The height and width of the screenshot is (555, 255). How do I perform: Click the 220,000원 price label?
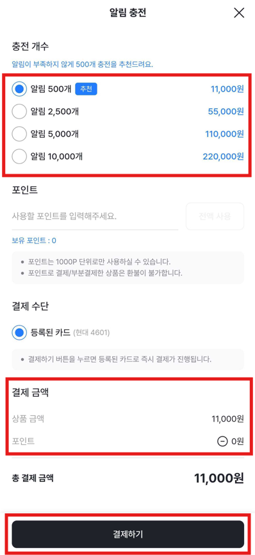coord(223,156)
